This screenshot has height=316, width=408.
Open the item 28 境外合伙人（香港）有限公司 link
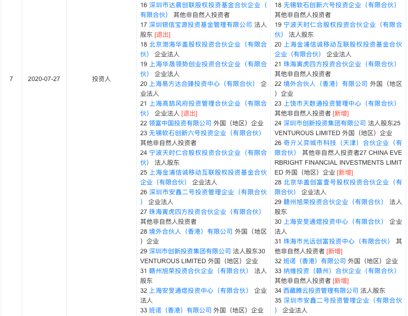tap(191, 231)
